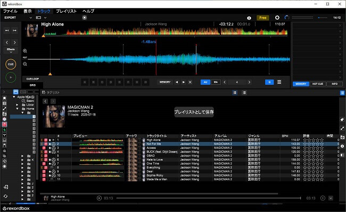Open preferences with the gear icon
Image resolution: width=346 pixels, height=212 pixels.
tap(277, 17)
